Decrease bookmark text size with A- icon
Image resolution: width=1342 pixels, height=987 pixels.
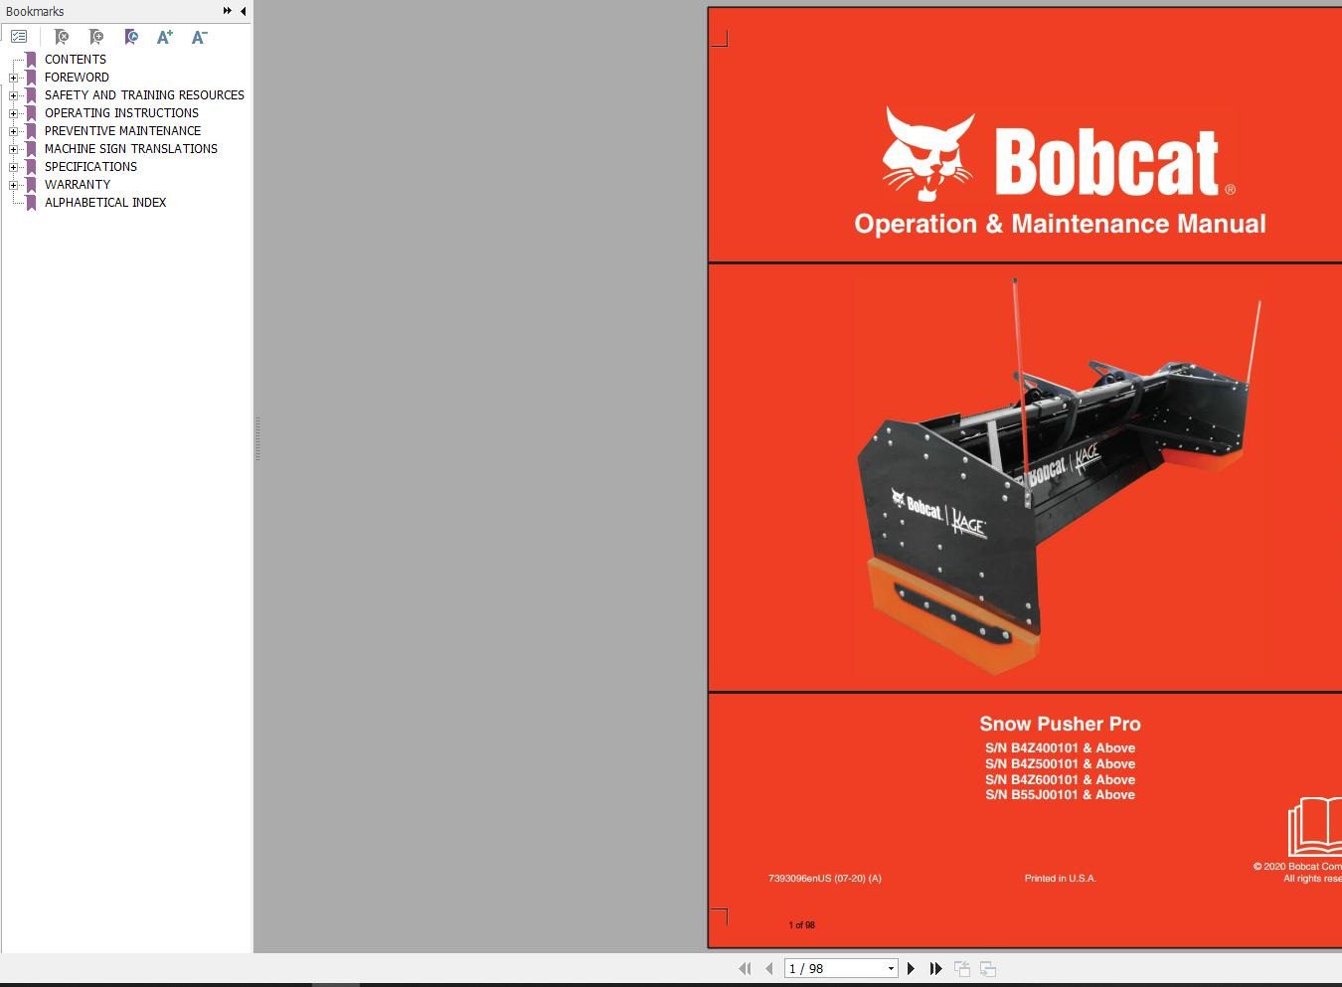pyautogui.click(x=199, y=37)
